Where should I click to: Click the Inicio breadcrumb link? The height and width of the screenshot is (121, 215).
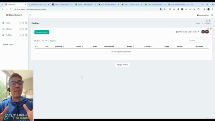(198, 24)
